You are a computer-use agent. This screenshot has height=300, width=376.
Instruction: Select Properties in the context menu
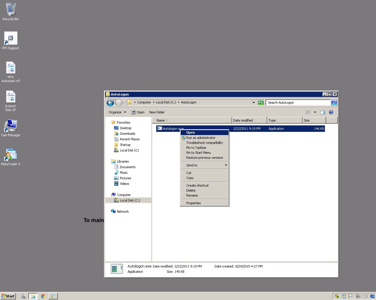coord(193,203)
